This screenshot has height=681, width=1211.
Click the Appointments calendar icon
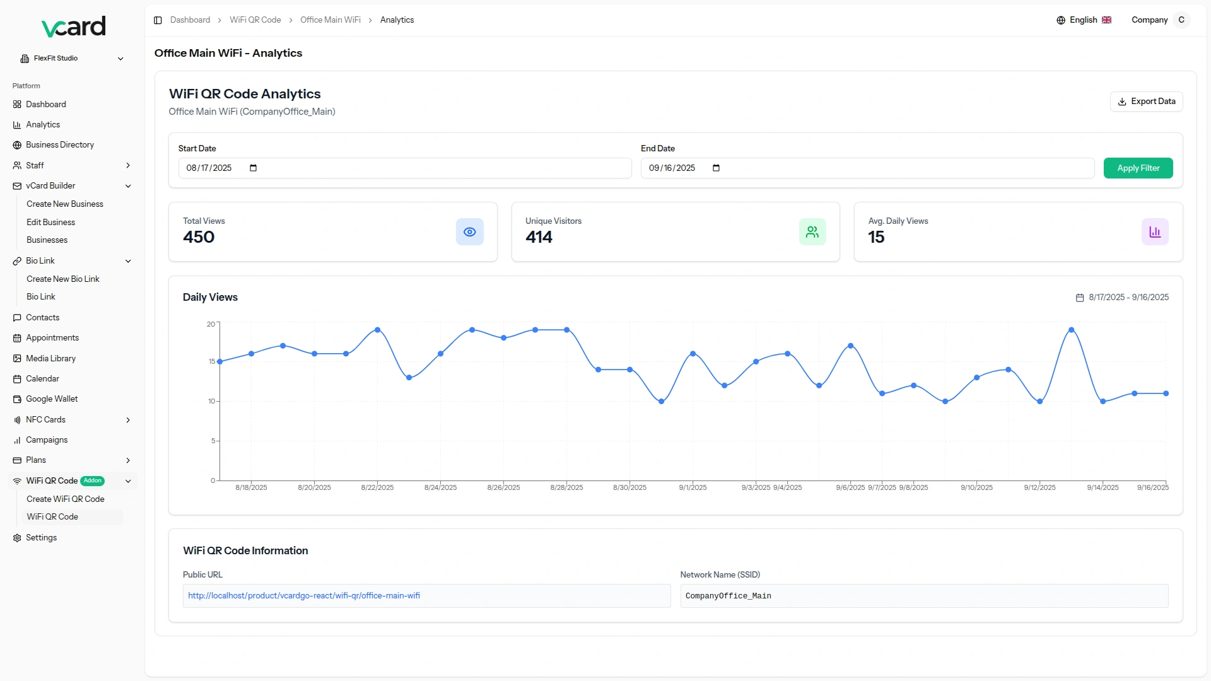pyautogui.click(x=17, y=338)
